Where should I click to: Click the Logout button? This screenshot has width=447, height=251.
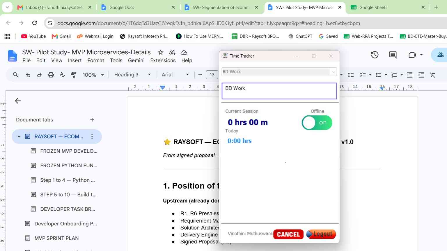pos(321,234)
